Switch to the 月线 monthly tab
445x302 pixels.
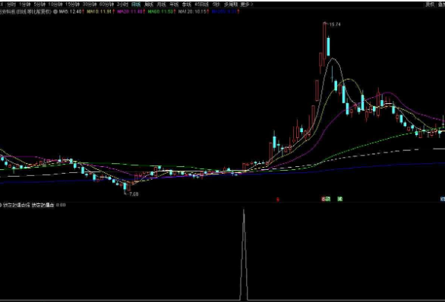tap(161, 5)
